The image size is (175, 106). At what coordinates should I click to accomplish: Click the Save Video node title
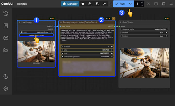(x=127, y=22)
